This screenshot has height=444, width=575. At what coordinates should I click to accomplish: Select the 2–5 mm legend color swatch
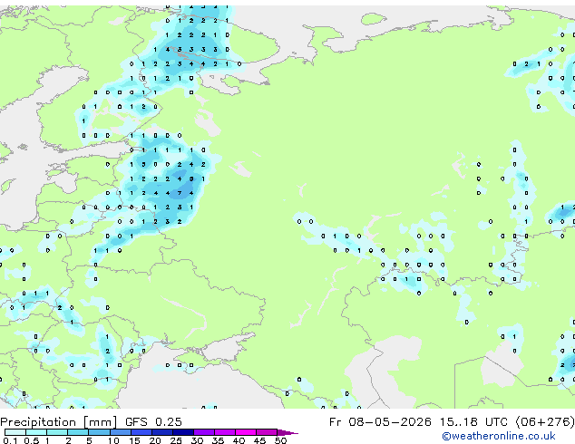[x=78, y=432]
